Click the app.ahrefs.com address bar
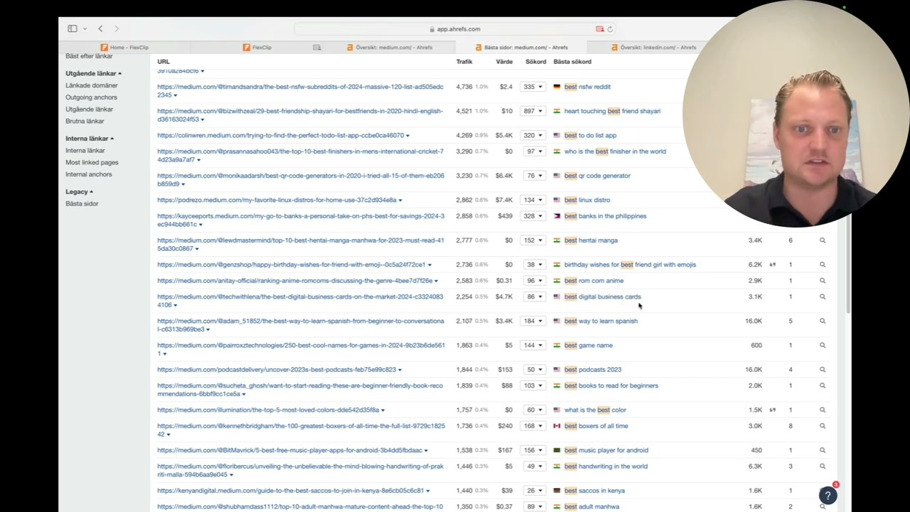910x512 pixels. click(x=455, y=29)
